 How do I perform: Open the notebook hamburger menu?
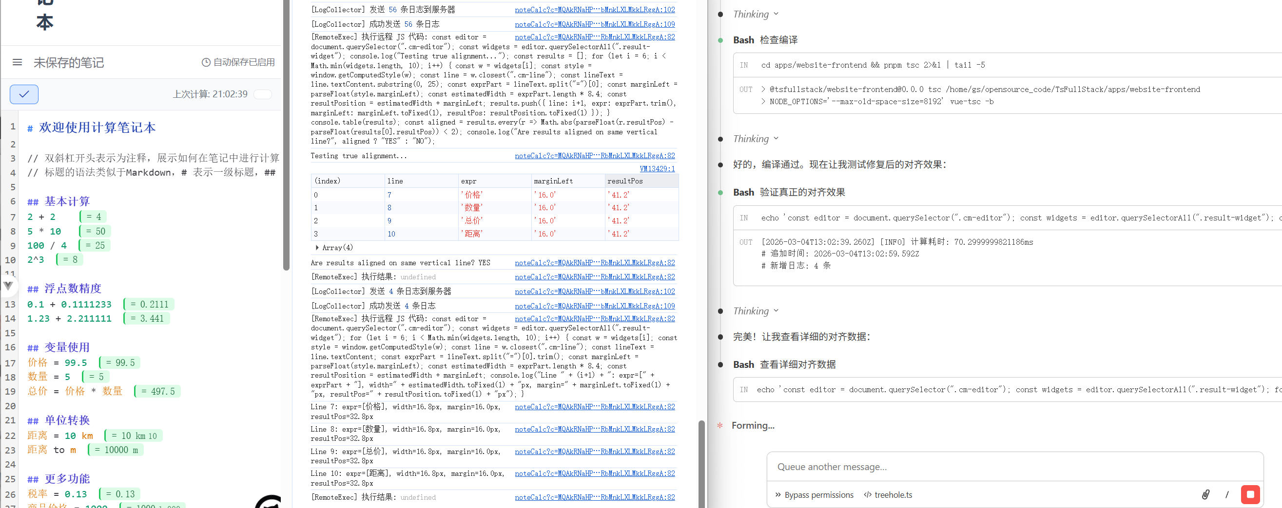coord(18,62)
